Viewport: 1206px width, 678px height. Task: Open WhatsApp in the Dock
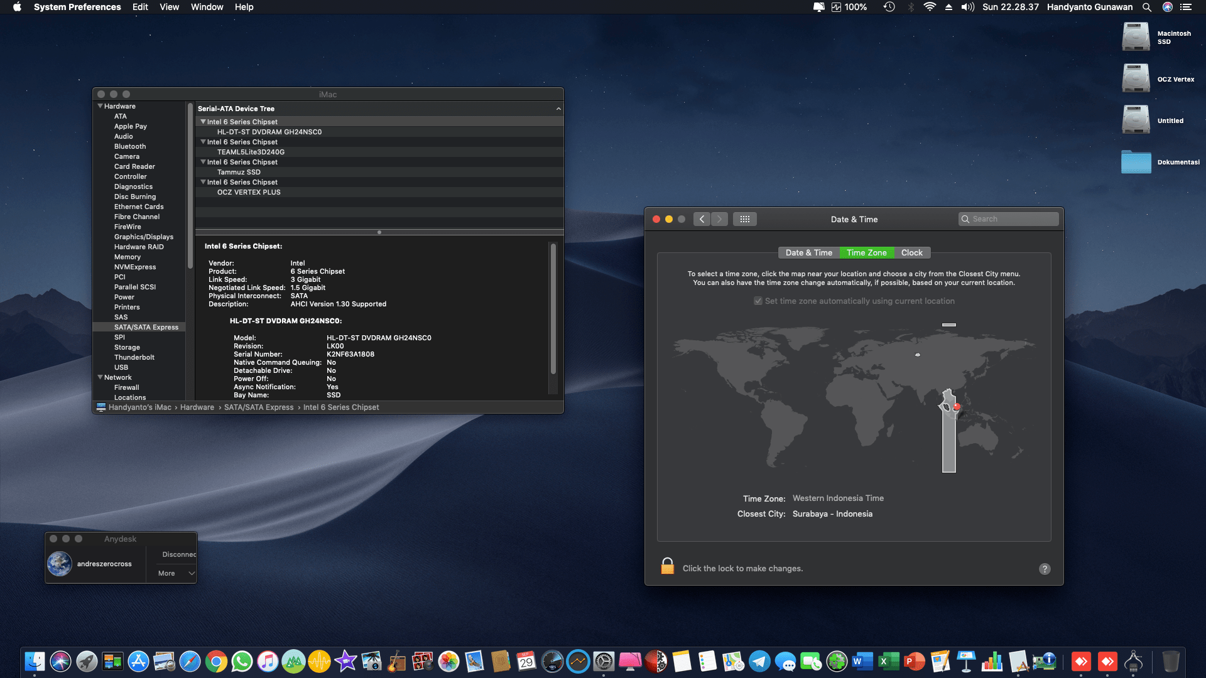click(242, 662)
